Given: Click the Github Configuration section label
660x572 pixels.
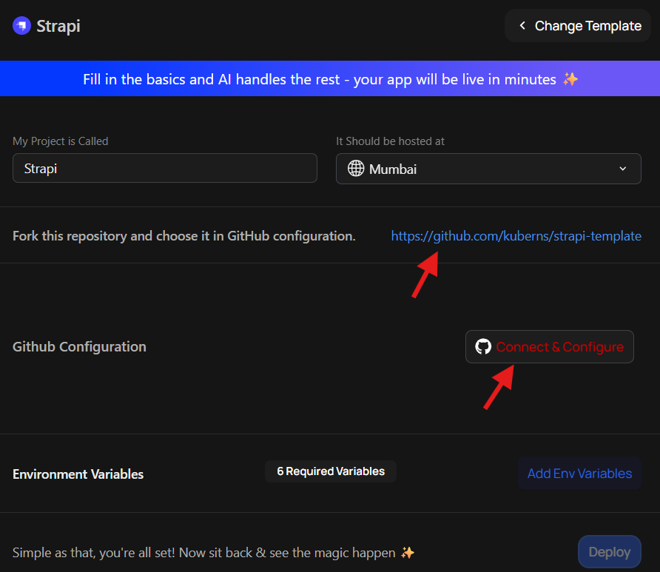Looking at the screenshot, I should (79, 346).
